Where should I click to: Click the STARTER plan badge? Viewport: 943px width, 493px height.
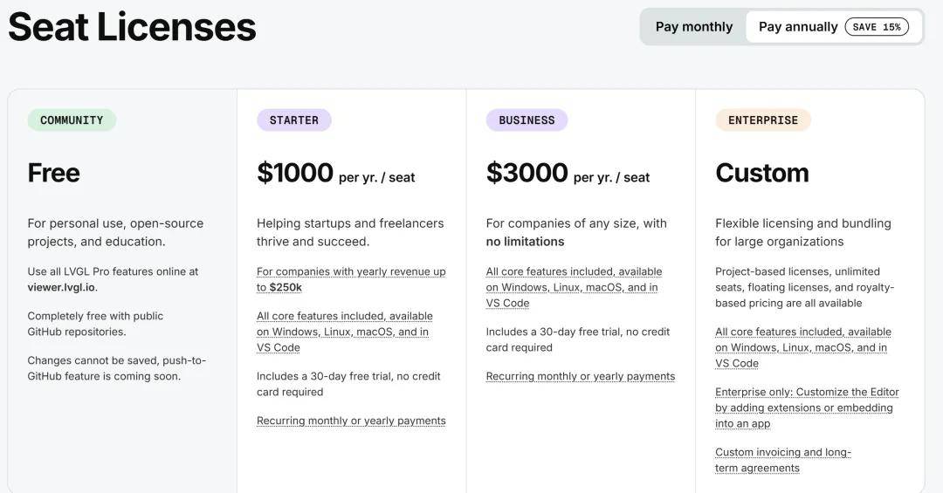tap(293, 120)
